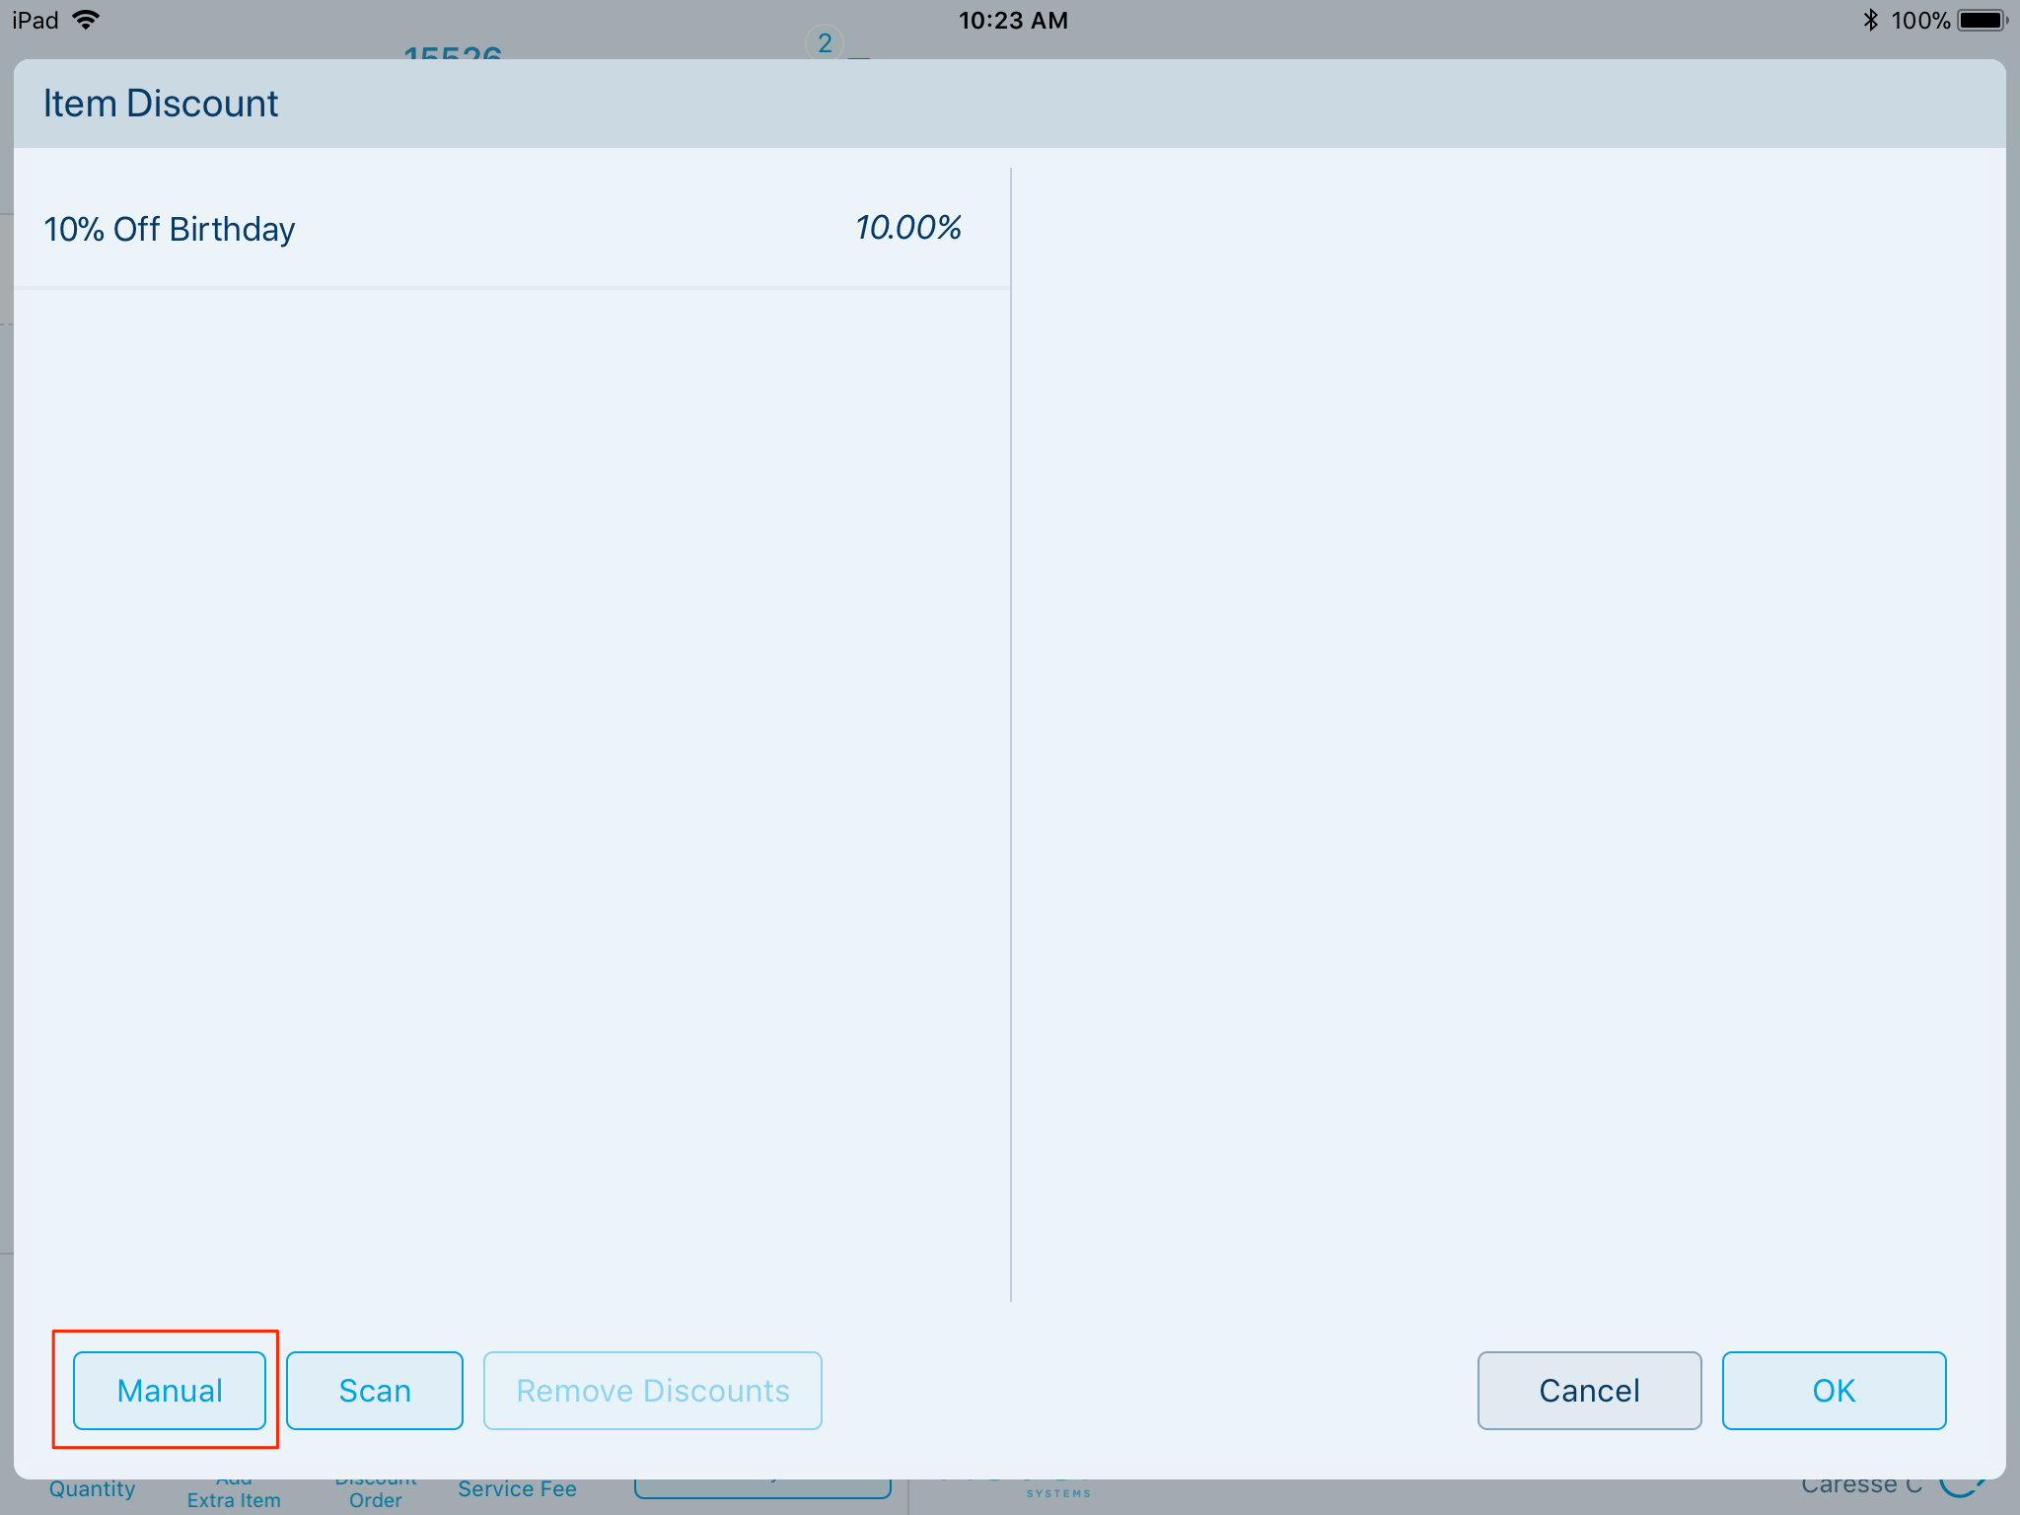Tap the Service Fee option
This screenshot has width=2020, height=1515.
(x=517, y=1489)
